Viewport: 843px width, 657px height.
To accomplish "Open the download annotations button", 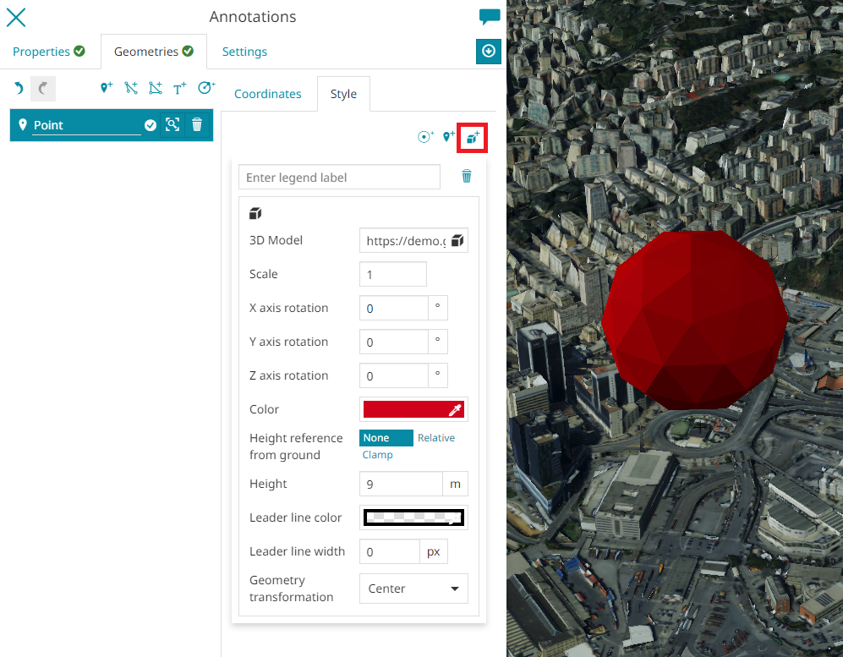I will tap(489, 52).
